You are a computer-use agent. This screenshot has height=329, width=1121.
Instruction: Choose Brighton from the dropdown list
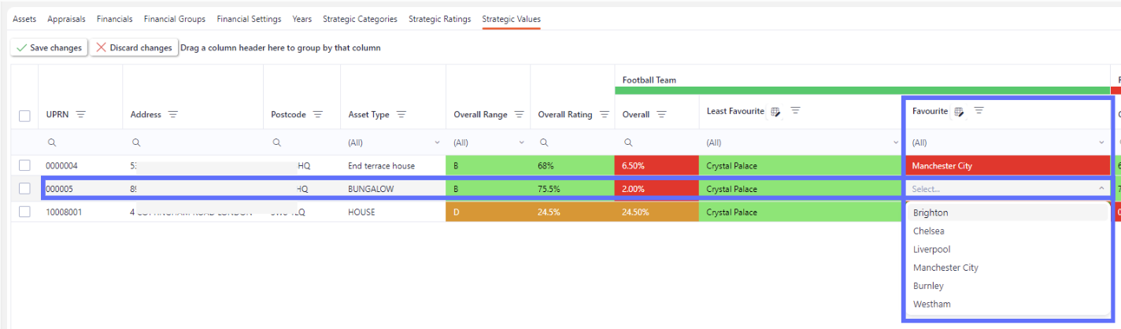[x=1008, y=213]
